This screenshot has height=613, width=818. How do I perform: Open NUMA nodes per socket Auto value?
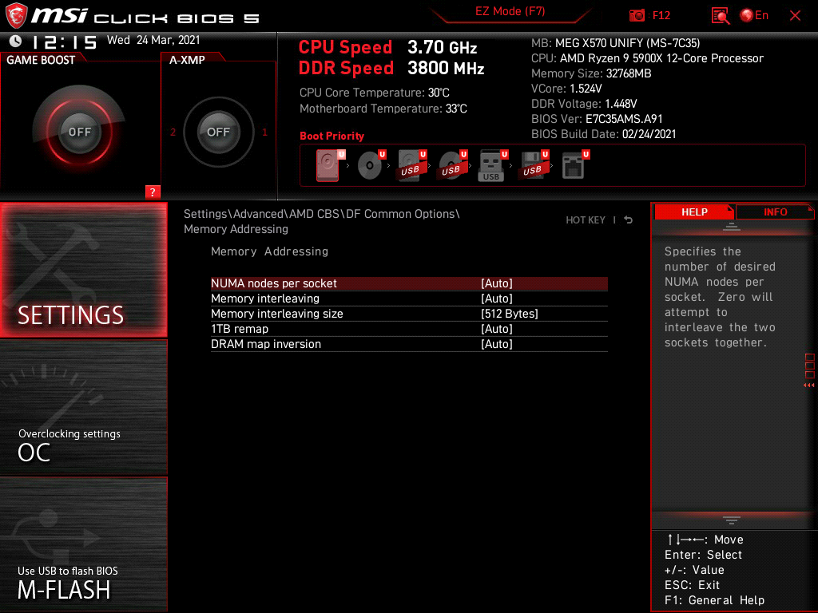[497, 283]
